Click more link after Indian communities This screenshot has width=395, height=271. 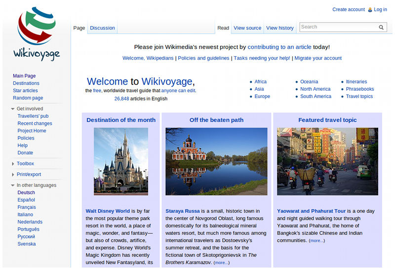point(317,241)
